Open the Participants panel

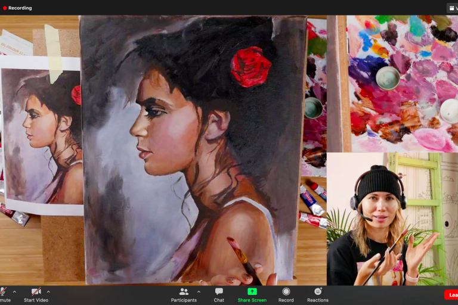[184, 295]
